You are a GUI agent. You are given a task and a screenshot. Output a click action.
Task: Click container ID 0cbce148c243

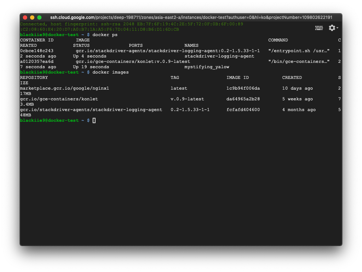36,51
